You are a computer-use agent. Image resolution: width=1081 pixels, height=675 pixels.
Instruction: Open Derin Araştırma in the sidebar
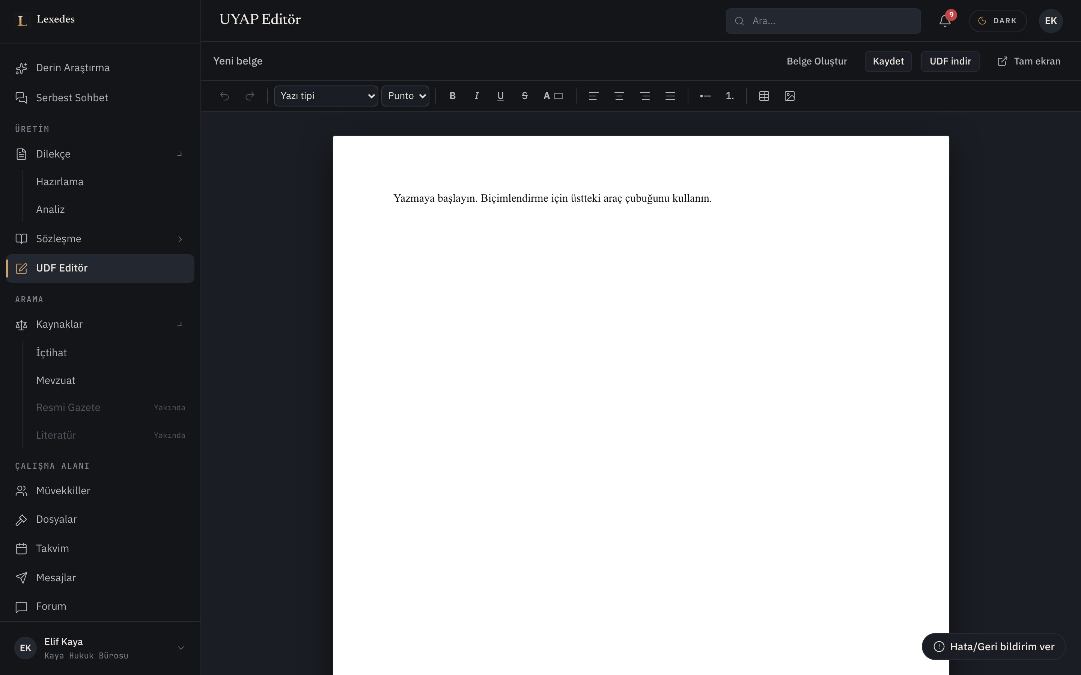[100, 68]
